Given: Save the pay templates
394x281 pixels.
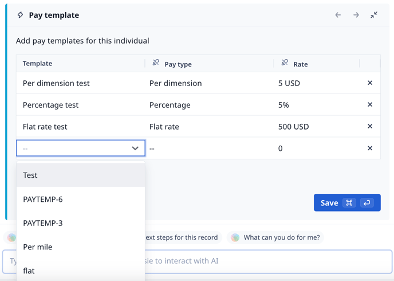Looking at the screenshot, I should [346, 203].
